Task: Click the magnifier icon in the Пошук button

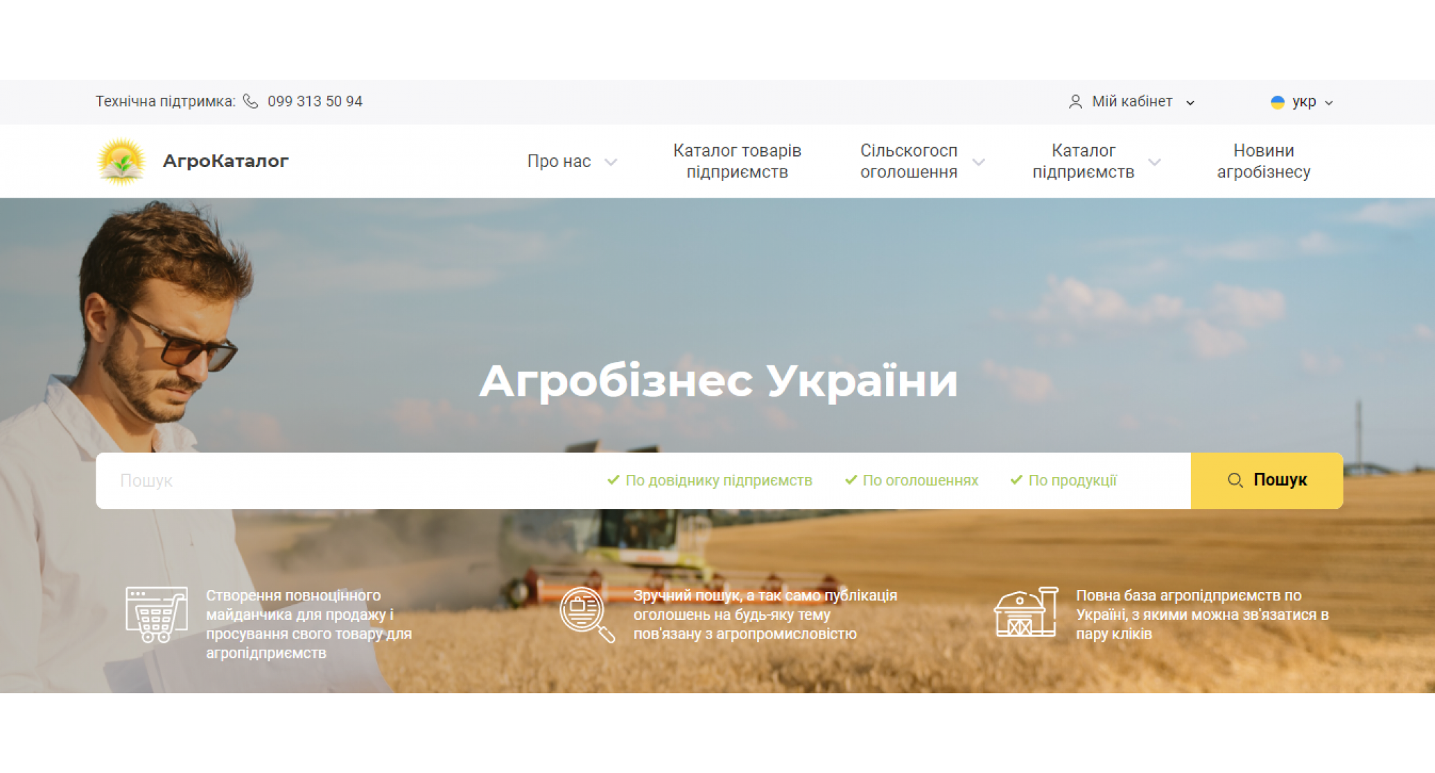Action: (1235, 480)
